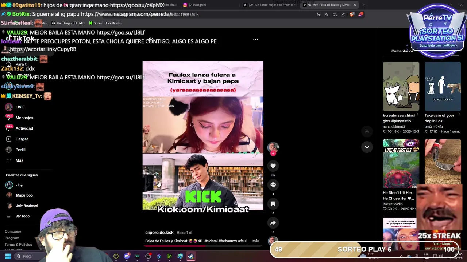Viewport: 467px width, 262px height.
Task: Open 'Take care of your dog' thumbnail
Action: (x=443, y=86)
